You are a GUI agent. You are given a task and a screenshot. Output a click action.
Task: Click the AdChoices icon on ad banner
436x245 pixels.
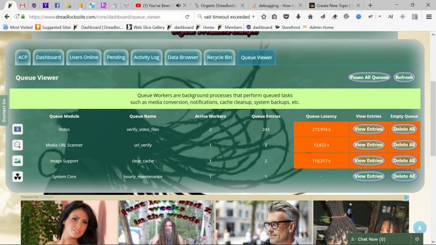pos(406,197)
